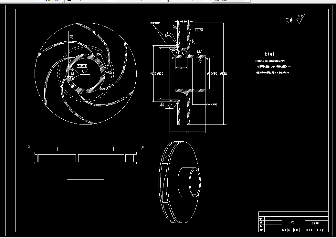Click the left B section marker

[29, 147]
